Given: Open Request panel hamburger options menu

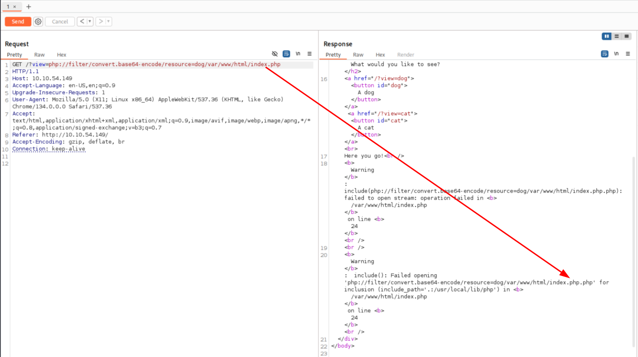Looking at the screenshot, I should coord(309,54).
